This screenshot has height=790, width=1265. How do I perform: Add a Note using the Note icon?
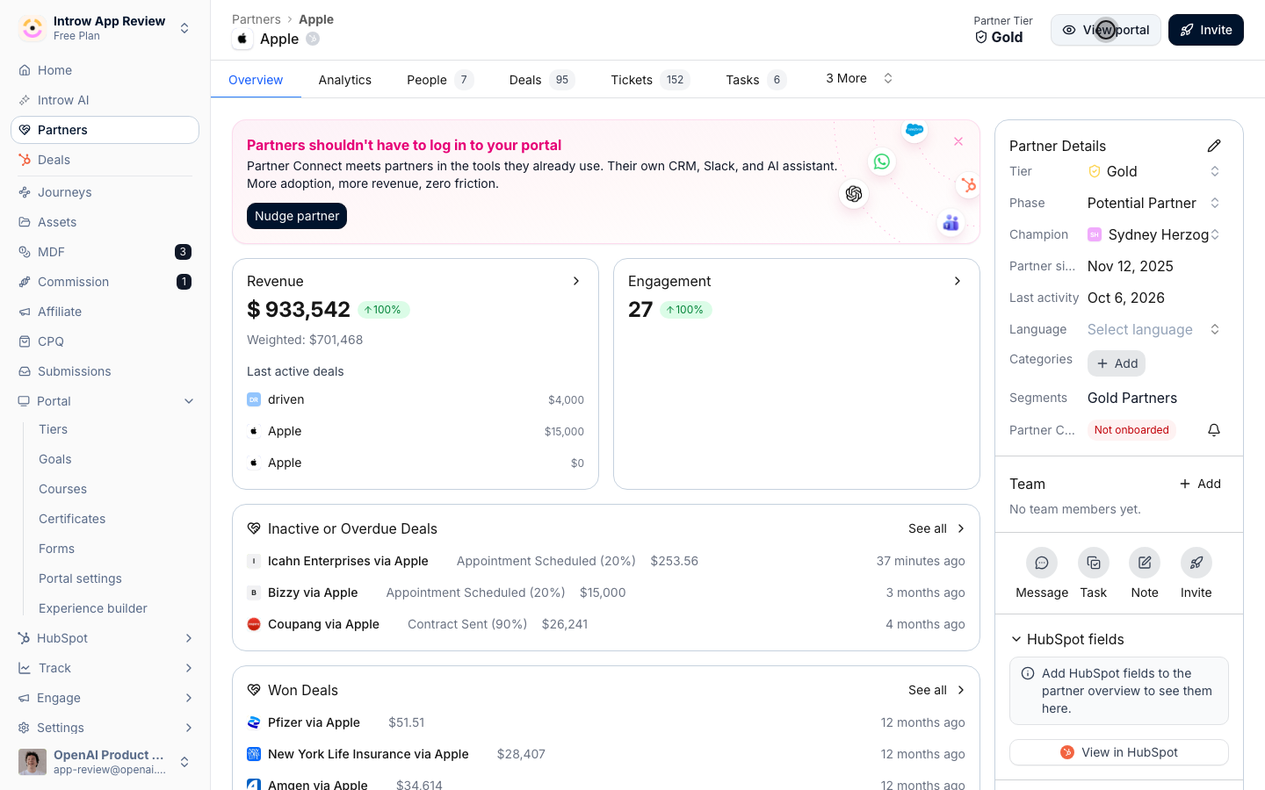(x=1145, y=563)
